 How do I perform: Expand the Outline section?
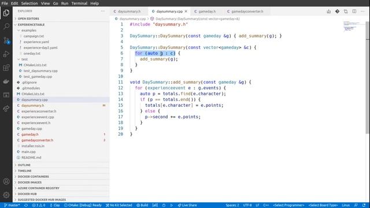(61, 165)
